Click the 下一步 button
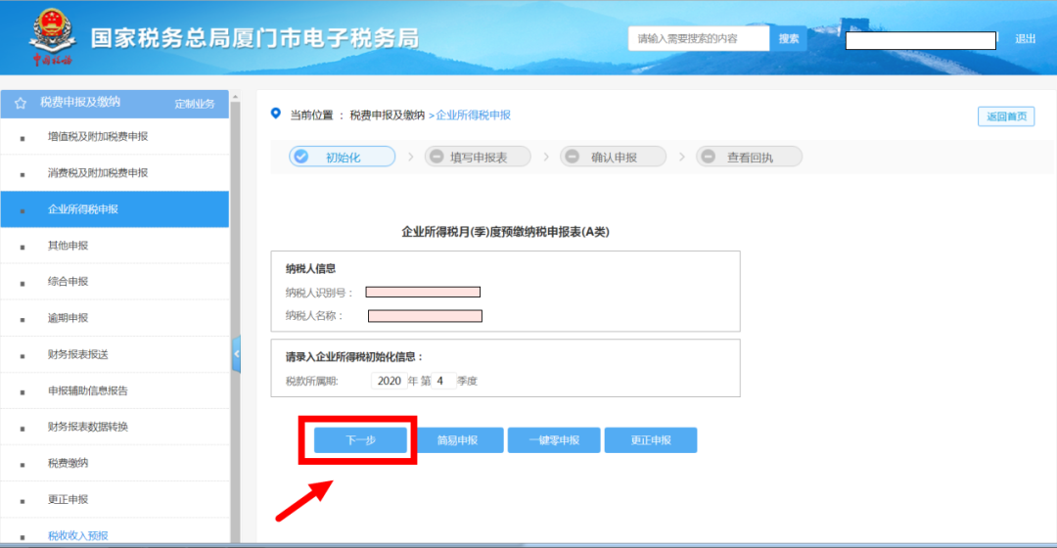The width and height of the screenshot is (1057, 548). [360, 440]
